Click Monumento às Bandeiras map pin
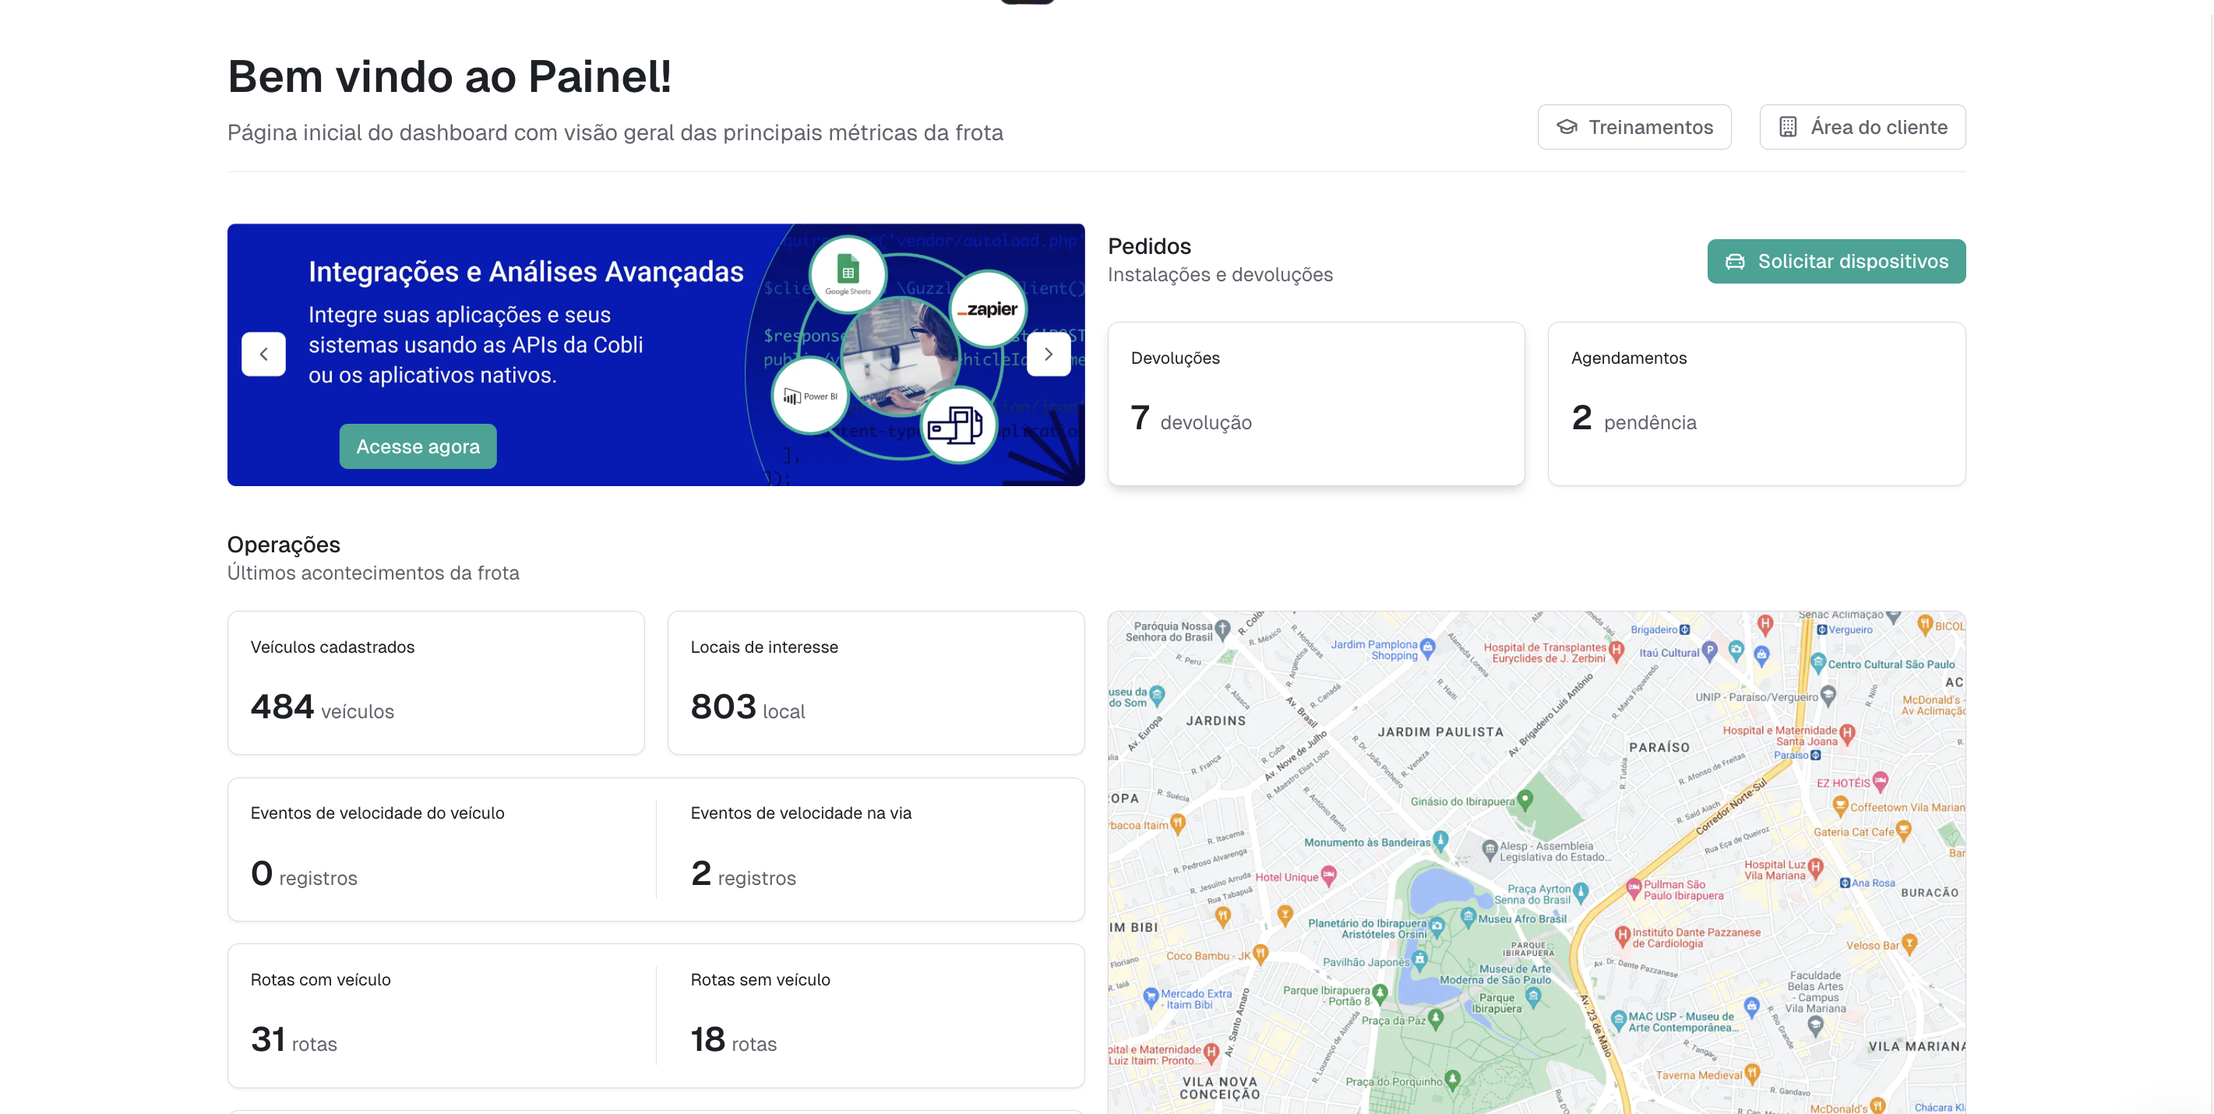Screen dimensions: 2214x1114 (1440, 840)
